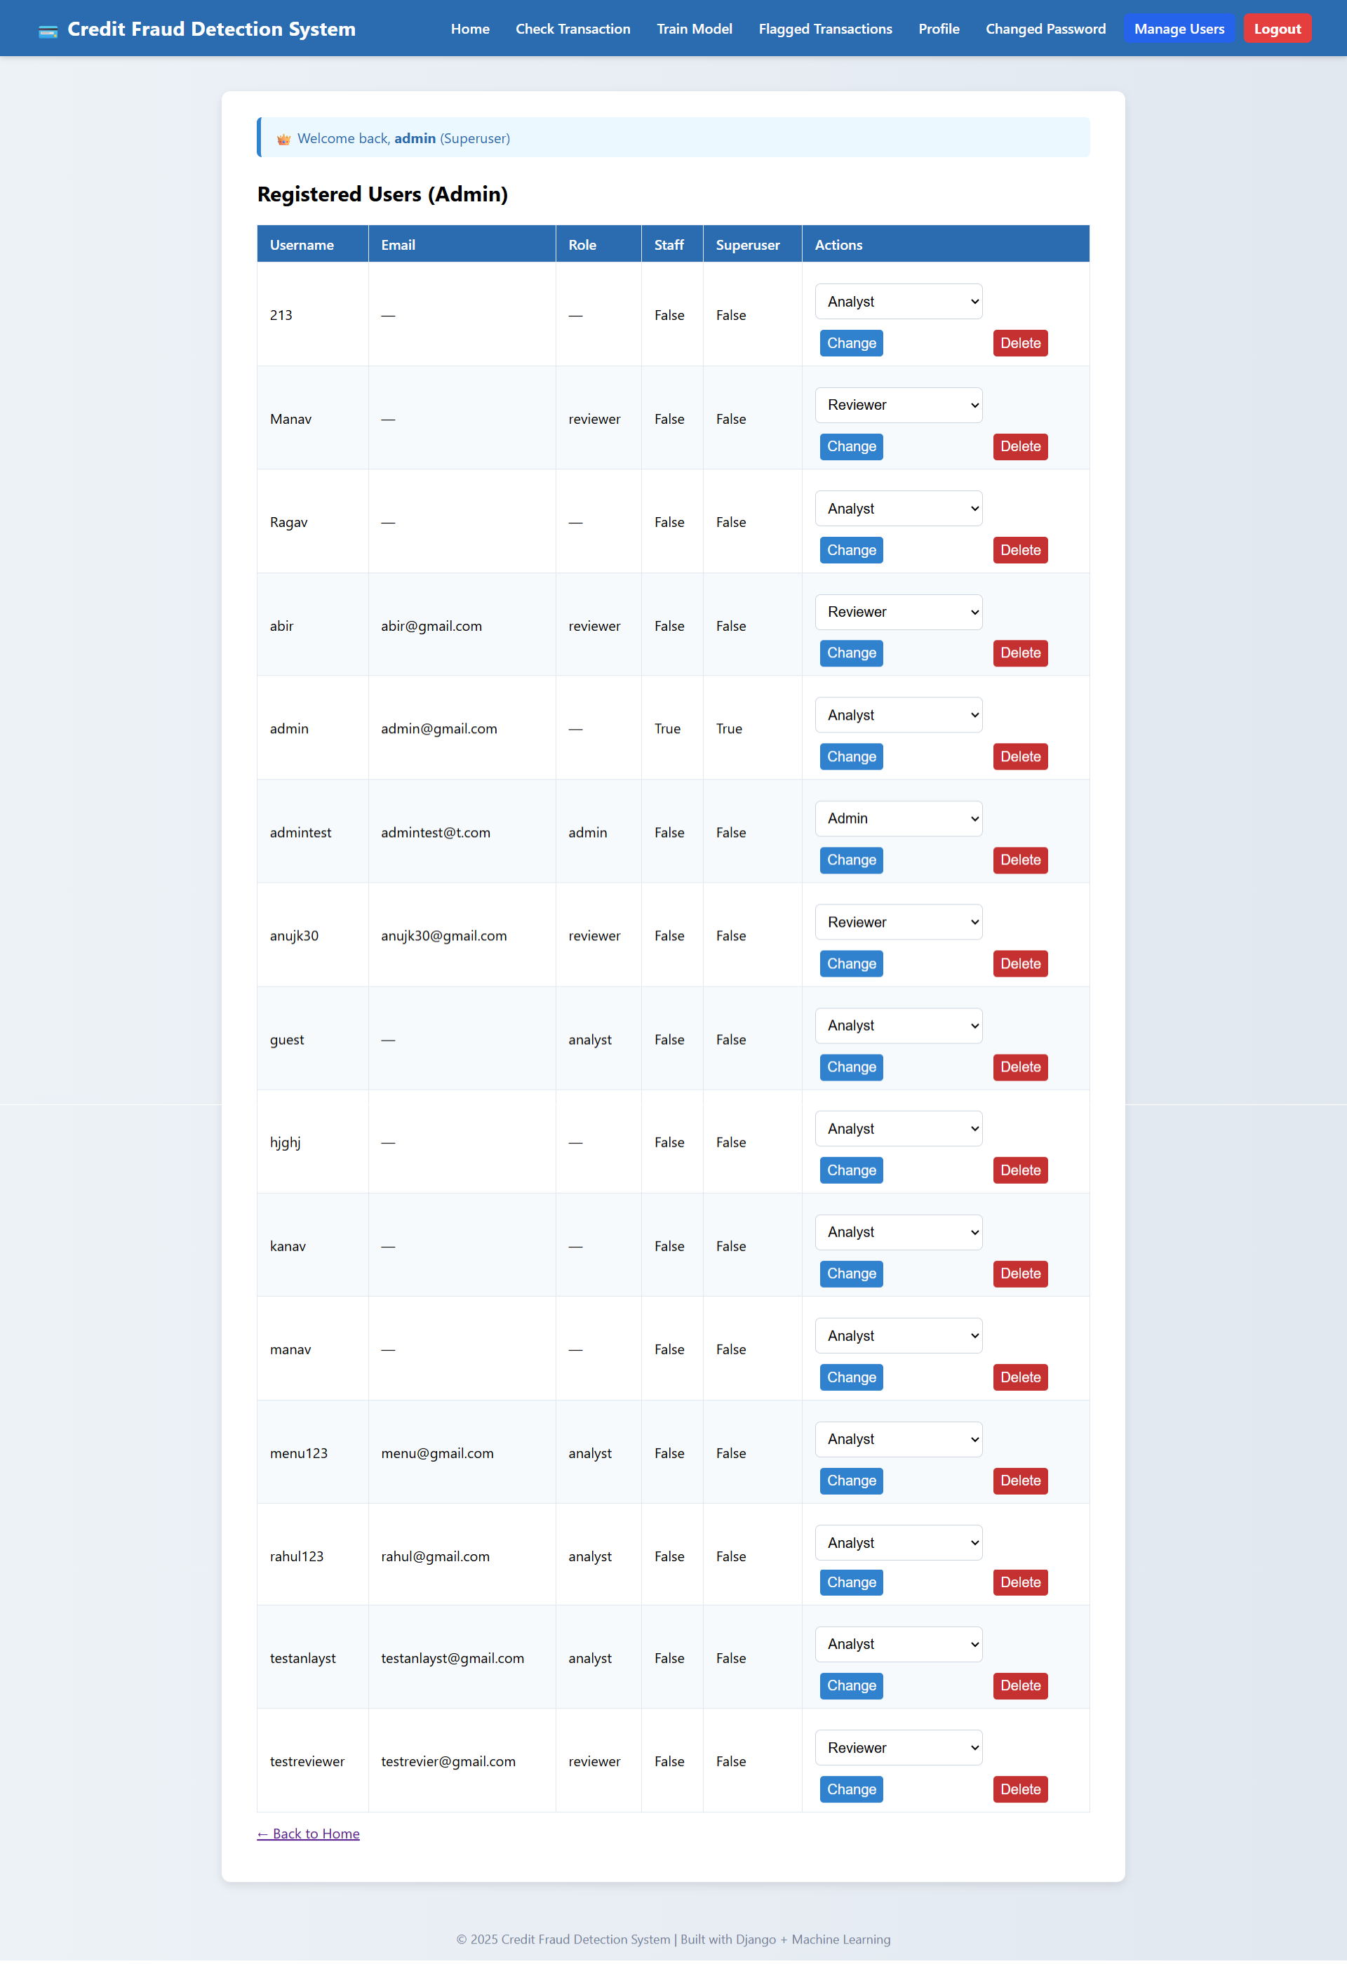Click Change button for admin user

click(x=851, y=756)
